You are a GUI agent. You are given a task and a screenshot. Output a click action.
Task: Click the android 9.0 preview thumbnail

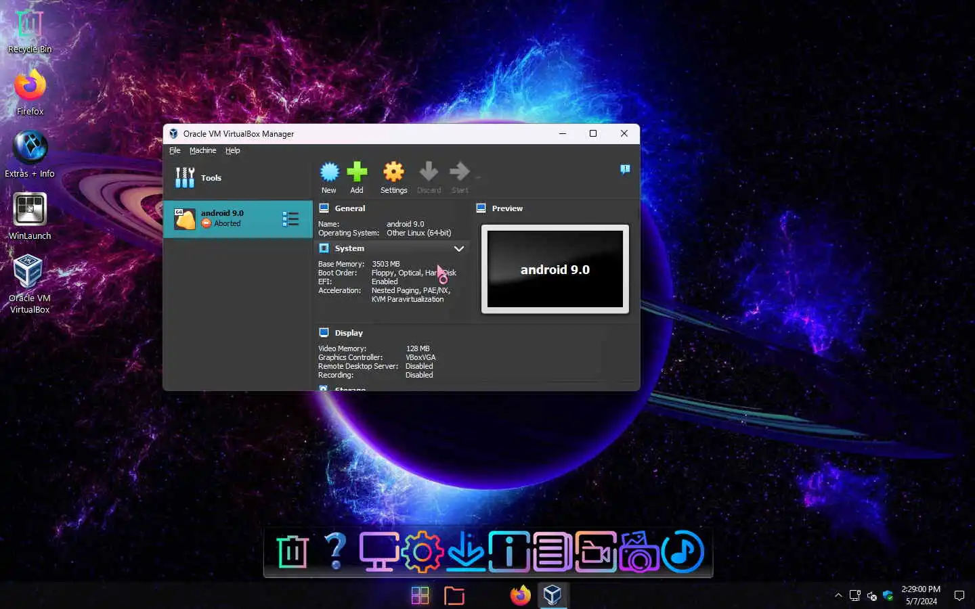555,269
